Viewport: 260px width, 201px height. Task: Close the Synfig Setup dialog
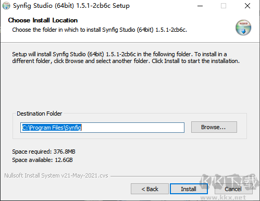pyautogui.click(x=247, y=6)
